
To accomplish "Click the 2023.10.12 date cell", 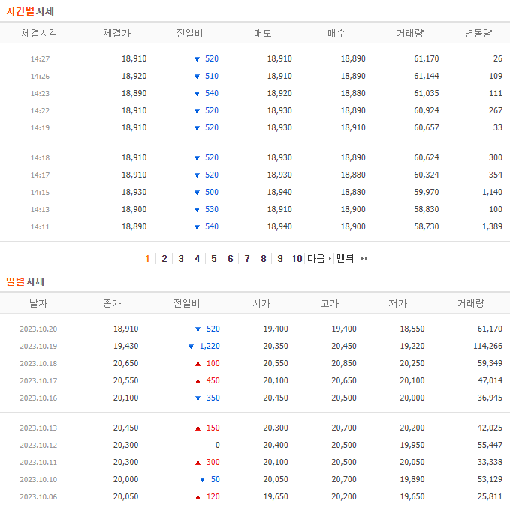I will (38, 445).
